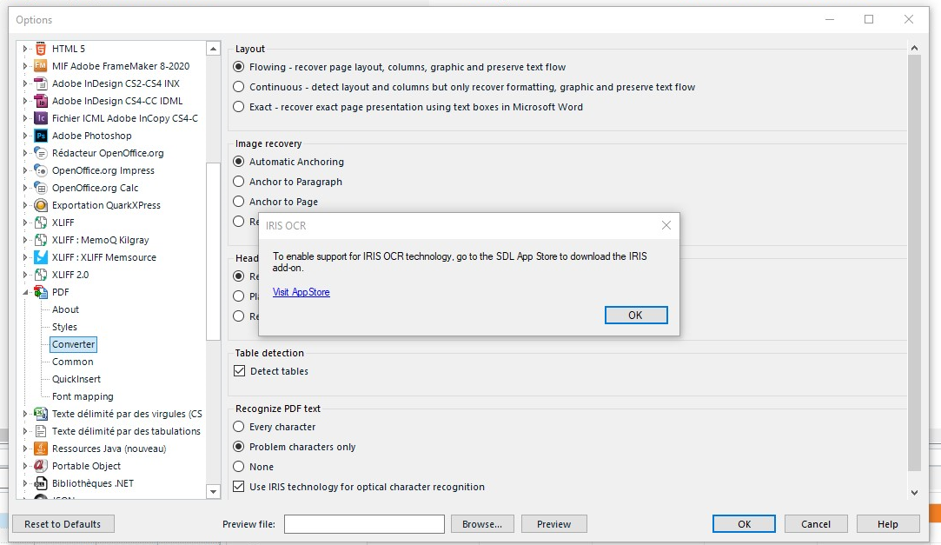Click the Portable Object icon
This screenshot has width=941, height=545.
point(41,466)
